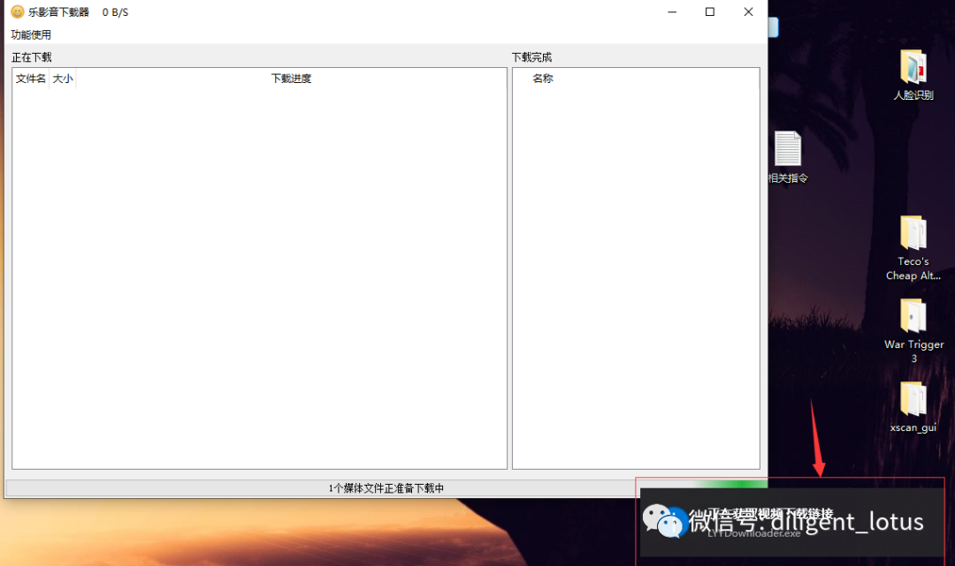Click the 文件名 column header
Screen dimensions: 955x566
point(30,79)
